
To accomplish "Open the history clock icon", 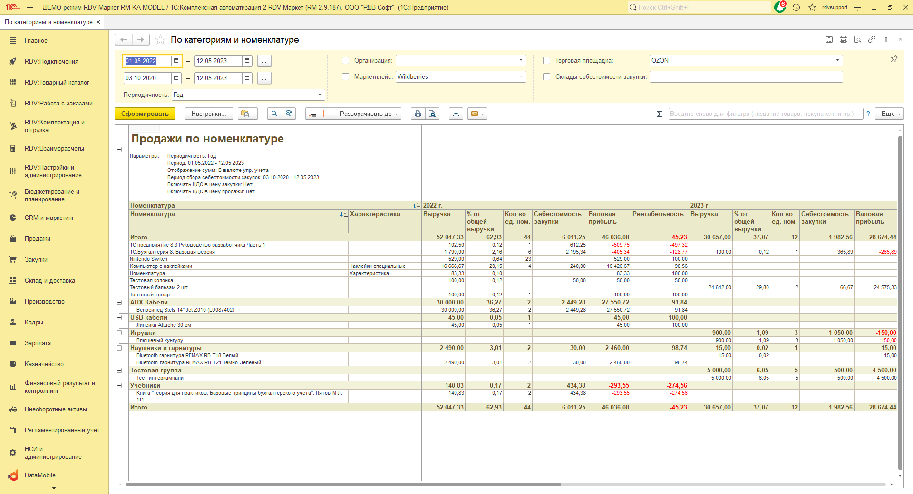I will [796, 8].
